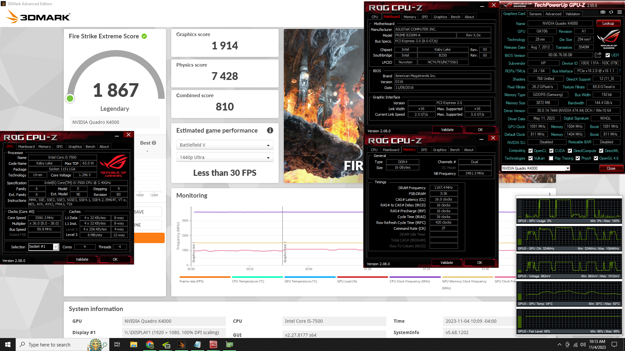
Task: Open the Graphics tab in the CPU-Z CPU window
Action: point(75,147)
